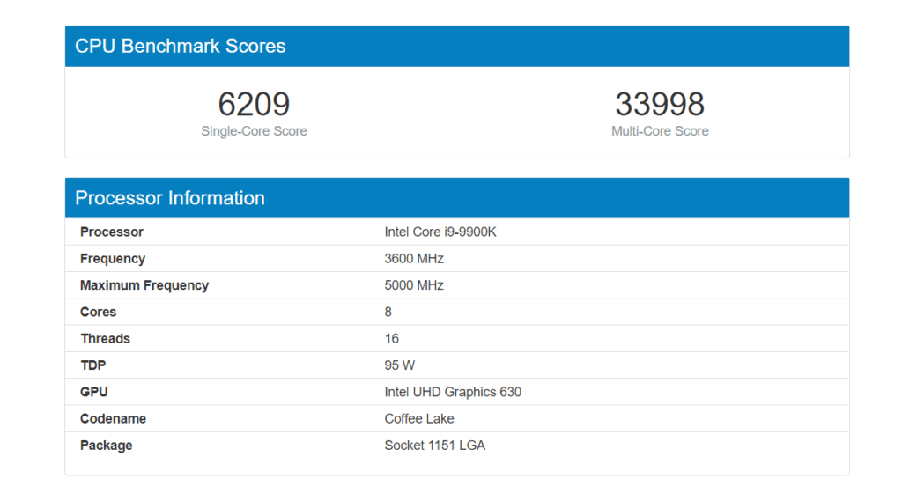Select the 95 W TDP value
Image resolution: width=902 pixels, height=501 pixels.
tap(400, 365)
